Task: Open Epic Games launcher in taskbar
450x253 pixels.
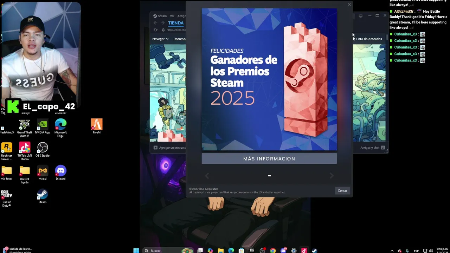Action: [x=252, y=251]
